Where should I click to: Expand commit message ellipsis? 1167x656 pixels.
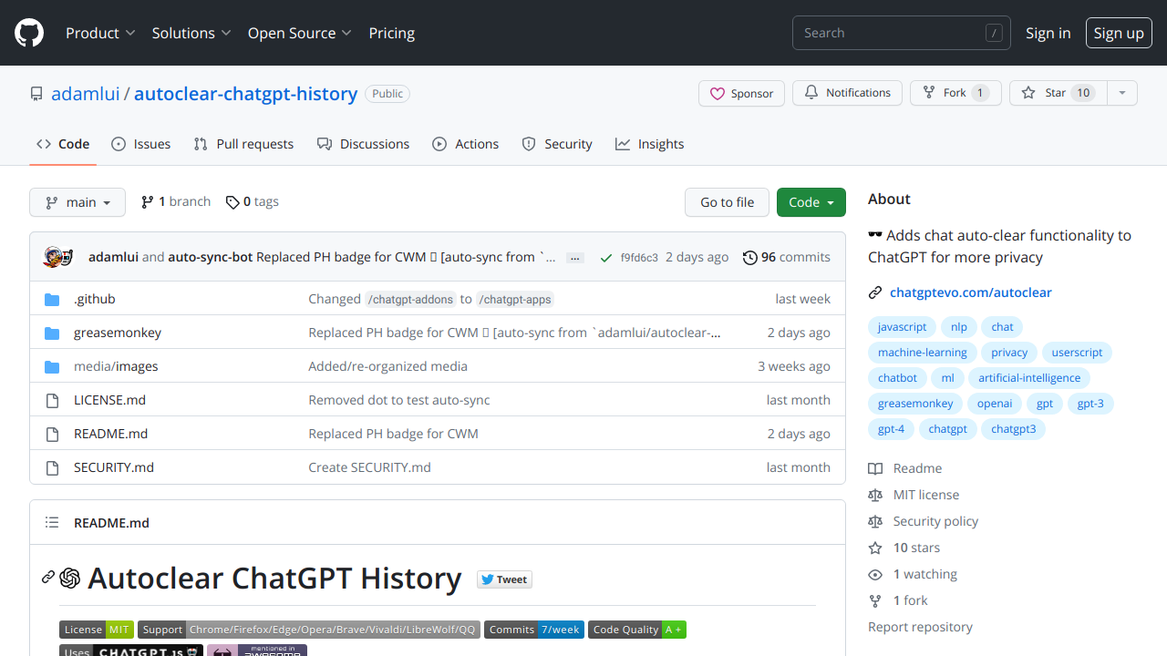575,258
